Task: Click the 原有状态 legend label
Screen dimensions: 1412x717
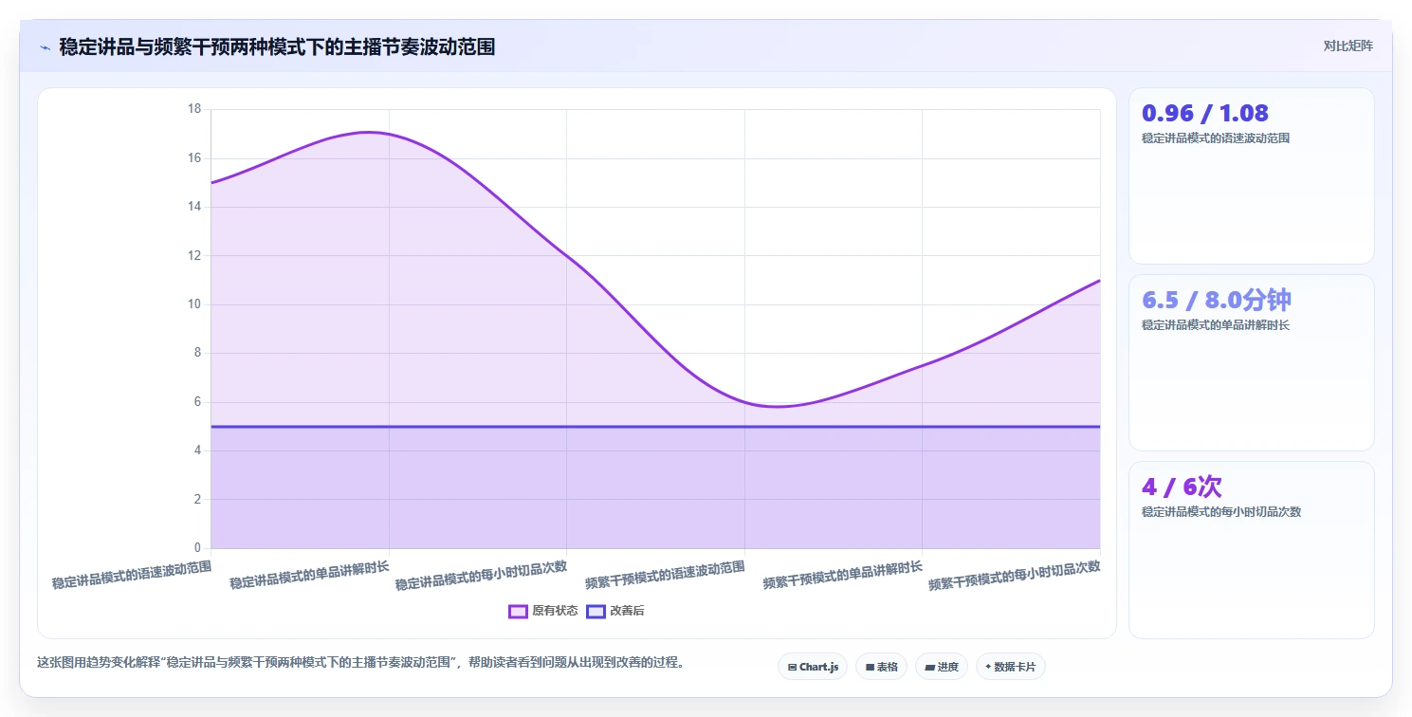Action: (x=555, y=611)
